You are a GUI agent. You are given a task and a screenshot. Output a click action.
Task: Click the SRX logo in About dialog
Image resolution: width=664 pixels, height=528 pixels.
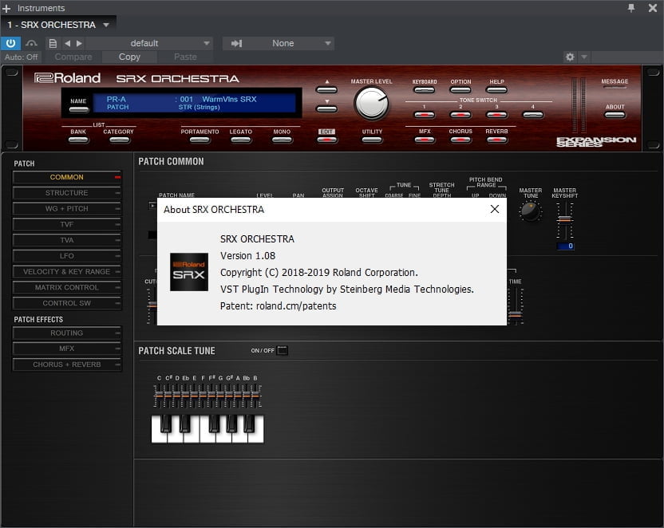189,272
